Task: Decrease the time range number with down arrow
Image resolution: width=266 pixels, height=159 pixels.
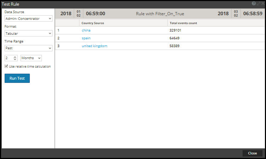Action: pos(15,59)
